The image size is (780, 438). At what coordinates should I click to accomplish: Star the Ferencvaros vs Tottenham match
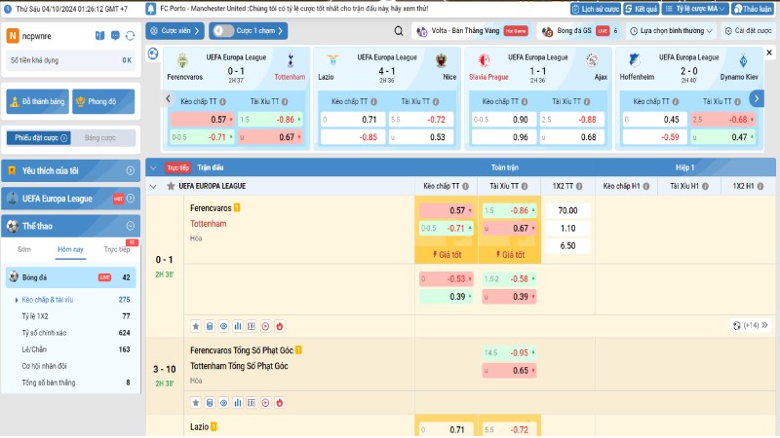coord(196,326)
